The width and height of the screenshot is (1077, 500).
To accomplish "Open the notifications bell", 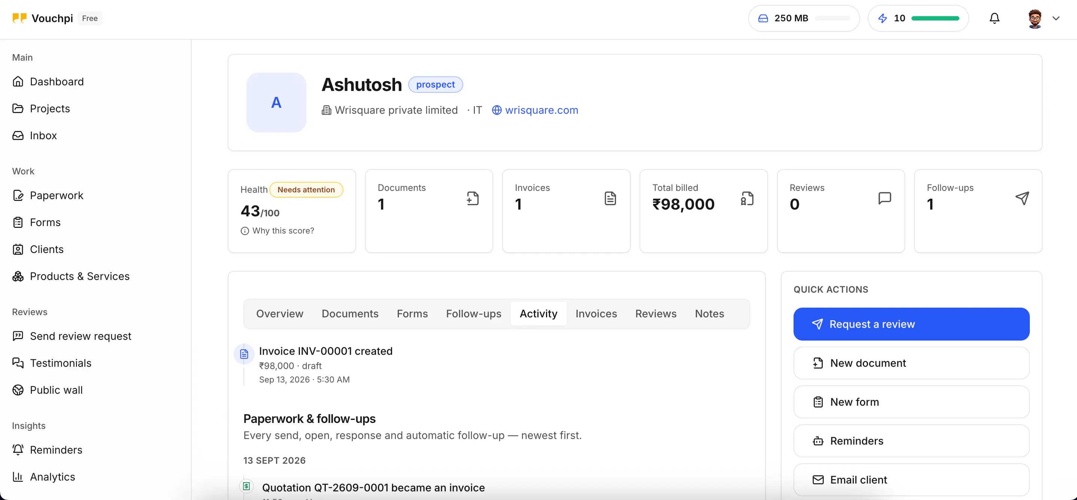I will click(x=994, y=18).
